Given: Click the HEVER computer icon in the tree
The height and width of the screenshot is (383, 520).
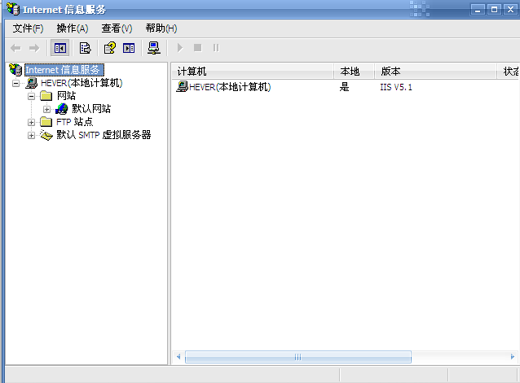Looking at the screenshot, I should tap(32, 83).
